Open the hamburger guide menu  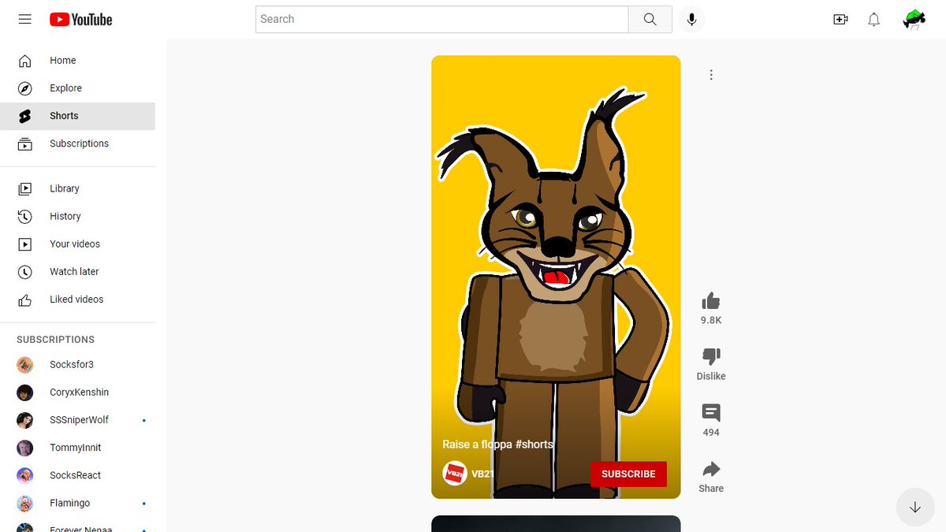(25, 19)
